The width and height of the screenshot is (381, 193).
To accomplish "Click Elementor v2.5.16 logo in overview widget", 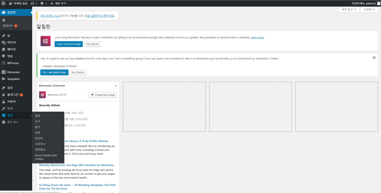I will [42, 95].
